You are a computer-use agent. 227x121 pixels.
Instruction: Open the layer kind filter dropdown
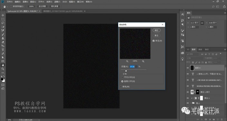coord(193,54)
